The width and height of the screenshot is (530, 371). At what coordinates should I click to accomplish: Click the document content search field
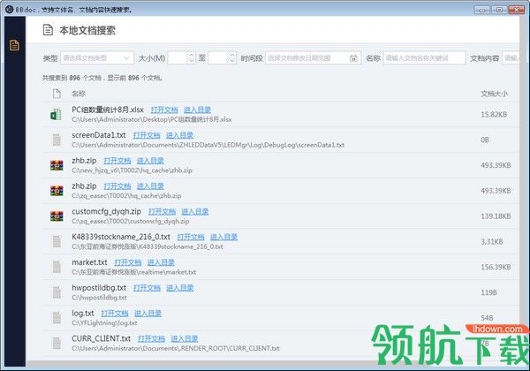tap(511, 58)
